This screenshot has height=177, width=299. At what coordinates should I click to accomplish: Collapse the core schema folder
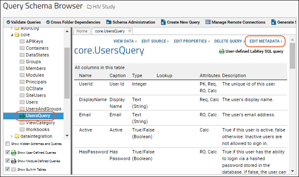click(12, 35)
